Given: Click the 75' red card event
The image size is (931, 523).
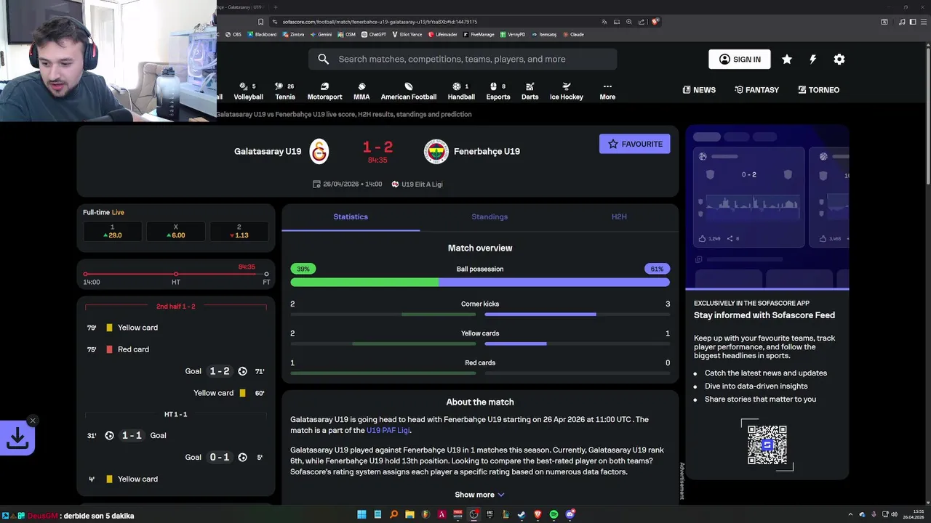Looking at the screenshot, I should pos(176,349).
